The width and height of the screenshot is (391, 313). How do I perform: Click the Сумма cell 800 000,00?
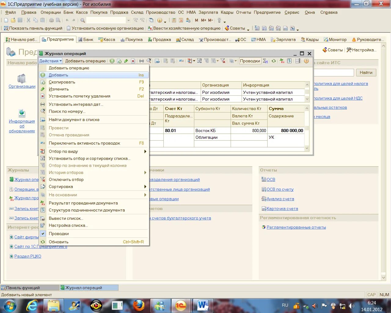(x=286, y=131)
